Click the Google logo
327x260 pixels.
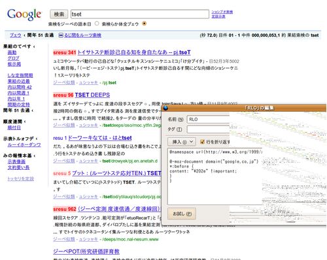tap(24, 14)
